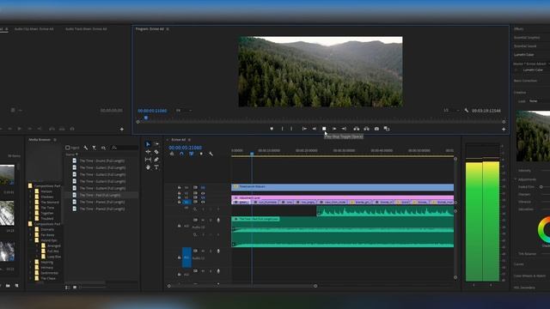Open the Basic Correction section
The height and width of the screenshot is (309, 550).
coord(525,81)
